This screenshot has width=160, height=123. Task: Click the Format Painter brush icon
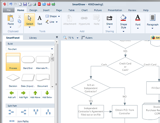[x=19, y=26]
